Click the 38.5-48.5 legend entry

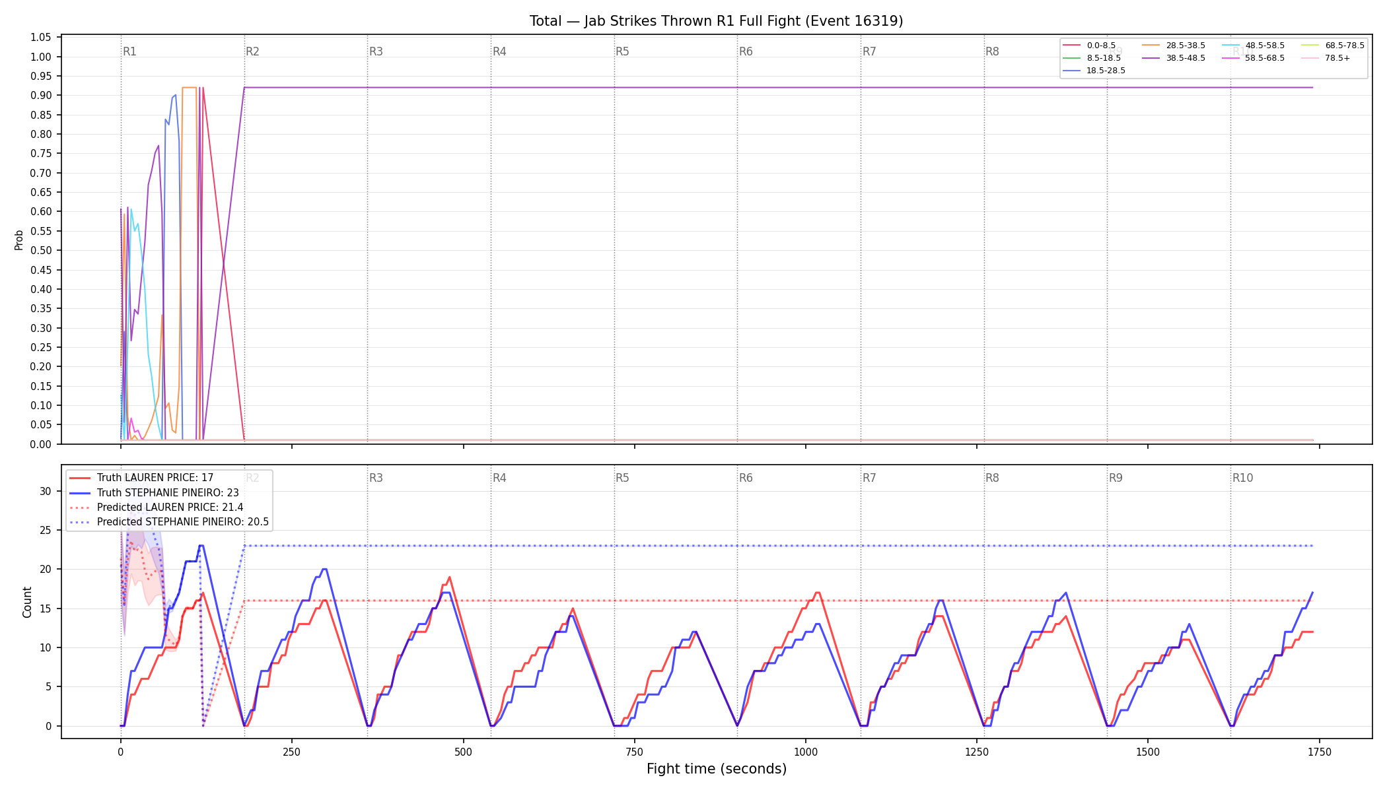(1174, 58)
